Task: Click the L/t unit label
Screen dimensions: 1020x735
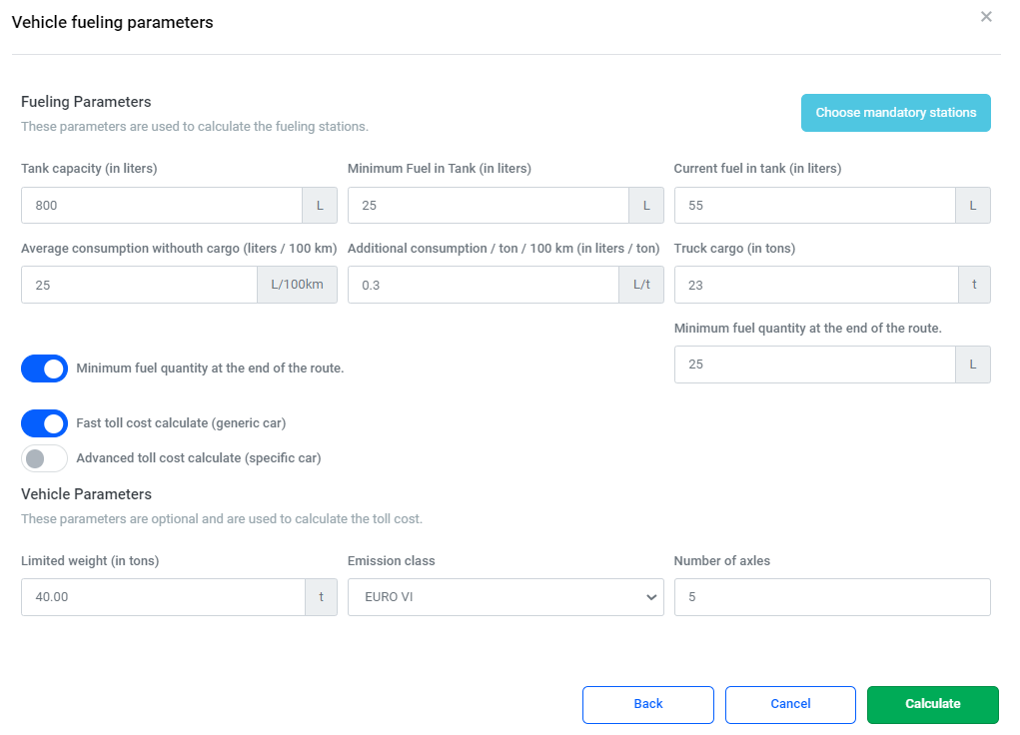Action: pyautogui.click(x=641, y=285)
